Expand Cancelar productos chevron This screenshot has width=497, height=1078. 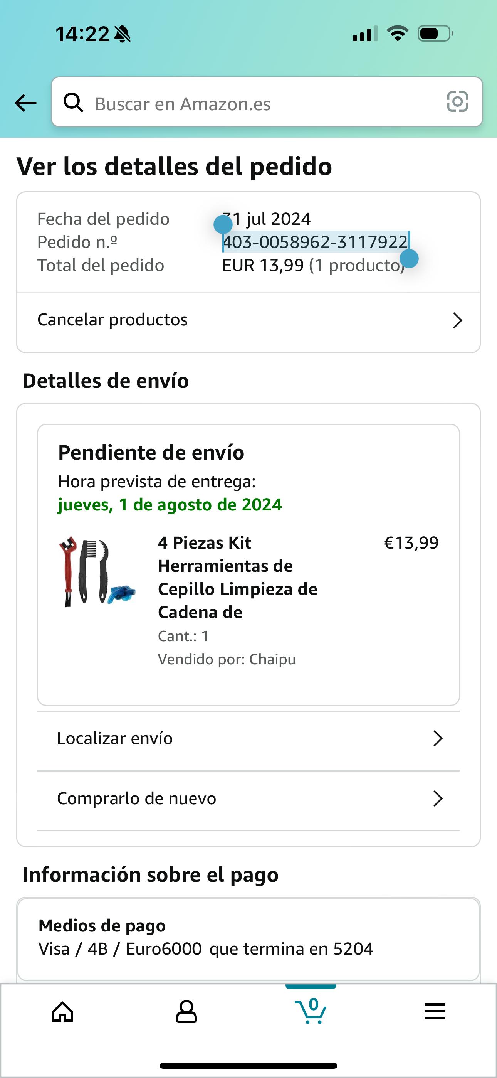coord(457,320)
